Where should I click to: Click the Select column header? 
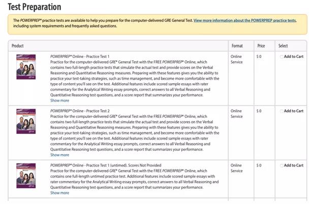(283, 46)
